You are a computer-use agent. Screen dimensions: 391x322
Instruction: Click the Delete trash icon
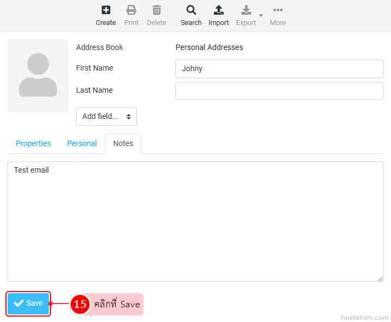[x=156, y=10]
